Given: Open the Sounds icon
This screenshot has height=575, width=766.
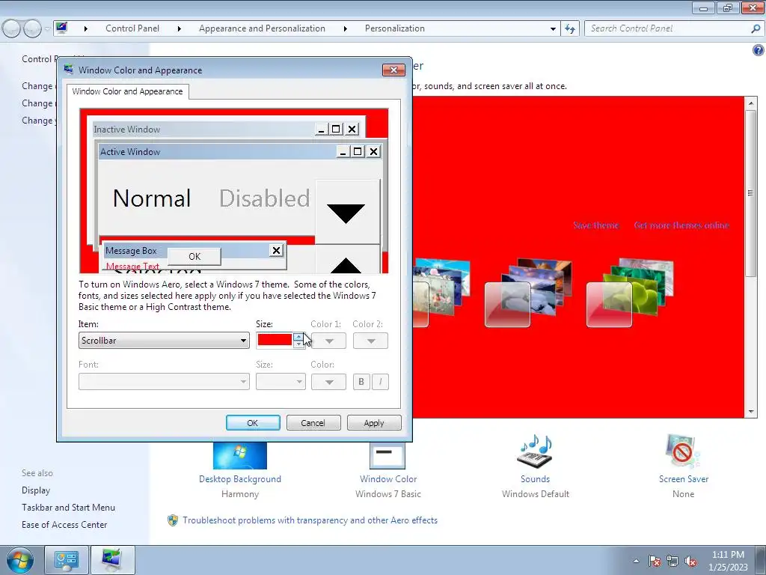Looking at the screenshot, I should point(535,451).
